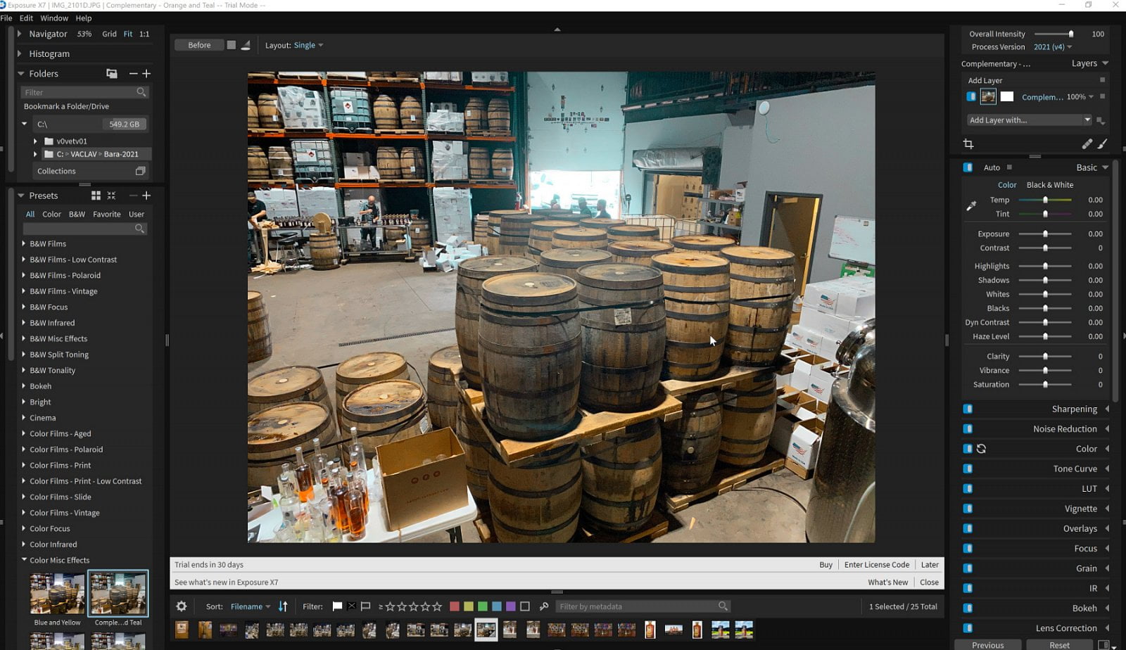Click the Before button

199,45
